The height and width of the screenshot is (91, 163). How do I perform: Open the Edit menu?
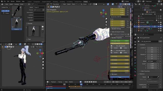8,2
